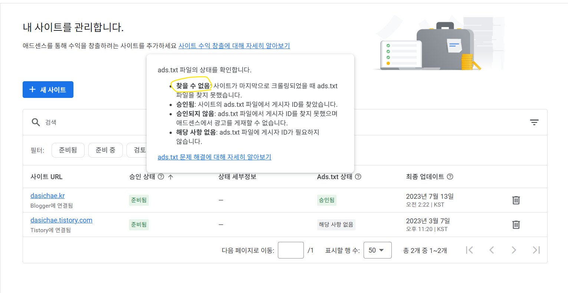The height and width of the screenshot is (293, 568).
Task: Delete the dasichae.kr site using trash icon
Action: click(x=516, y=200)
